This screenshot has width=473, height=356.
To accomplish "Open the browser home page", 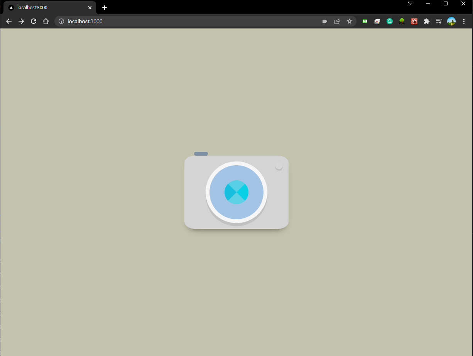I will [x=46, y=21].
